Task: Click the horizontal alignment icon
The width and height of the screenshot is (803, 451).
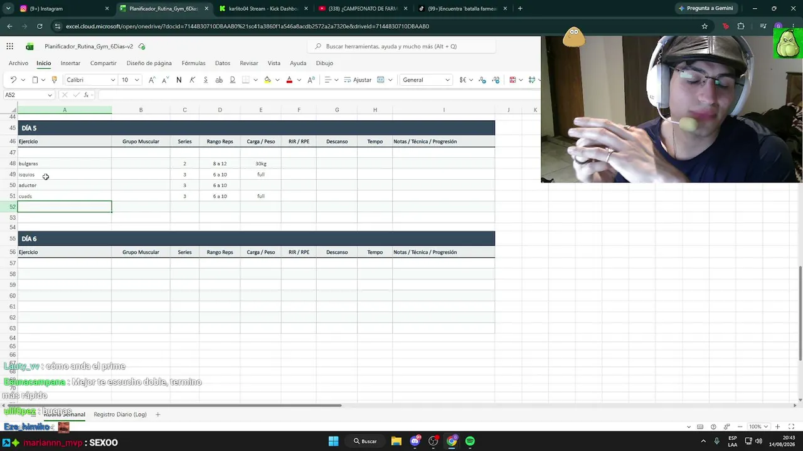Action: click(327, 80)
